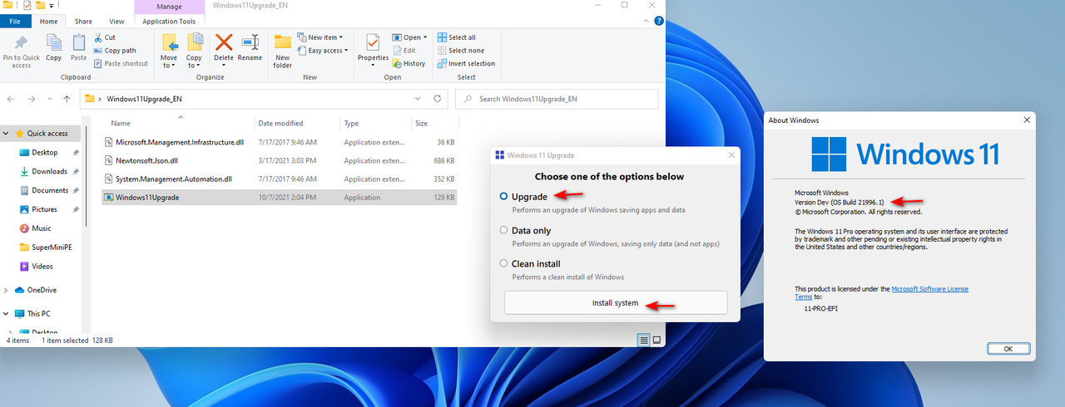1065x407 pixels.
Task: Open the Application Tools tab
Action: [x=169, y=22]
